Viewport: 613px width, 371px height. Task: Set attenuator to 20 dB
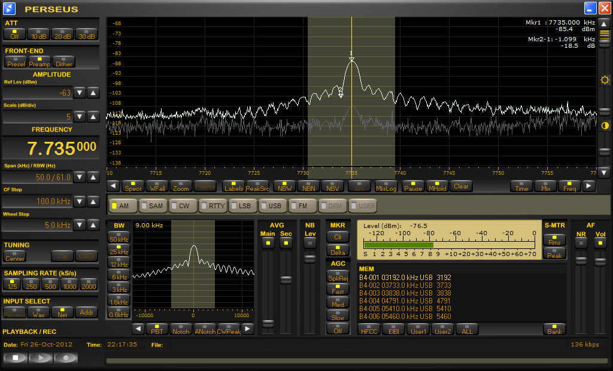62,34
